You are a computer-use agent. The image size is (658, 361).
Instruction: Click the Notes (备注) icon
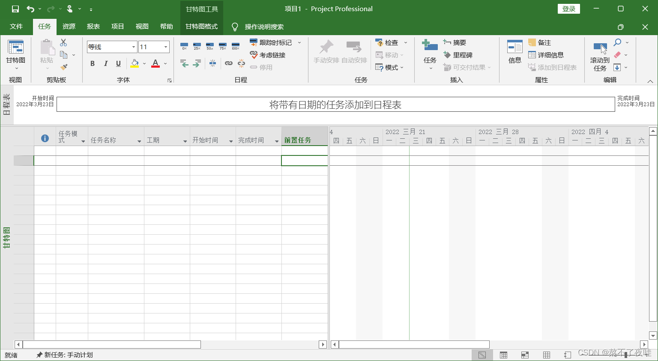click(532, 42)
